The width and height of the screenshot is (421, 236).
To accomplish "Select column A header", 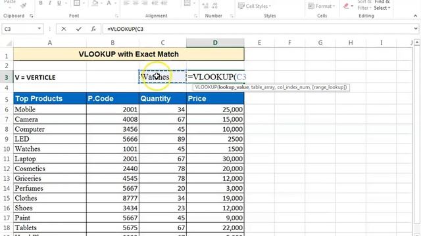I will click(x=50, y=43).
